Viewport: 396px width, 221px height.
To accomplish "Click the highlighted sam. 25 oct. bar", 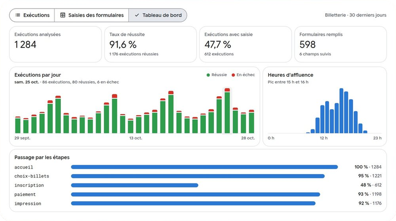I will tap(227, 111).
